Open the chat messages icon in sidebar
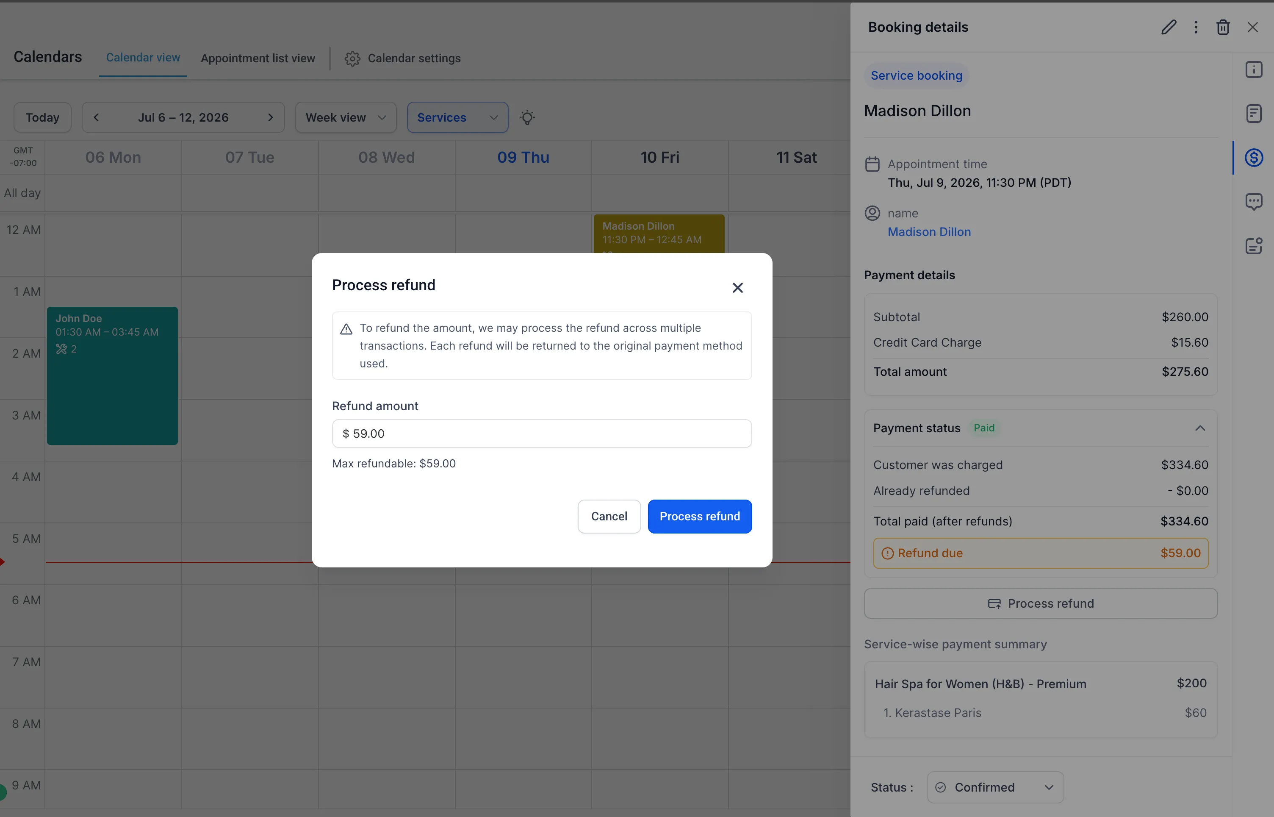Screen dimensions: 1274x817 pos(1253,202)
